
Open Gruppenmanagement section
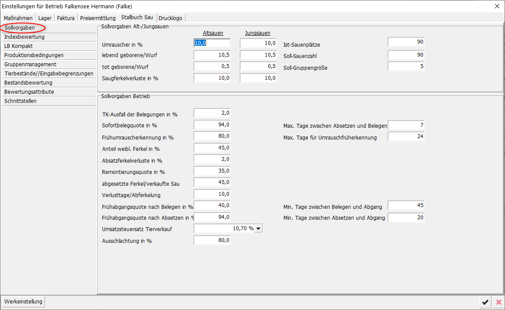click(30, 65)
